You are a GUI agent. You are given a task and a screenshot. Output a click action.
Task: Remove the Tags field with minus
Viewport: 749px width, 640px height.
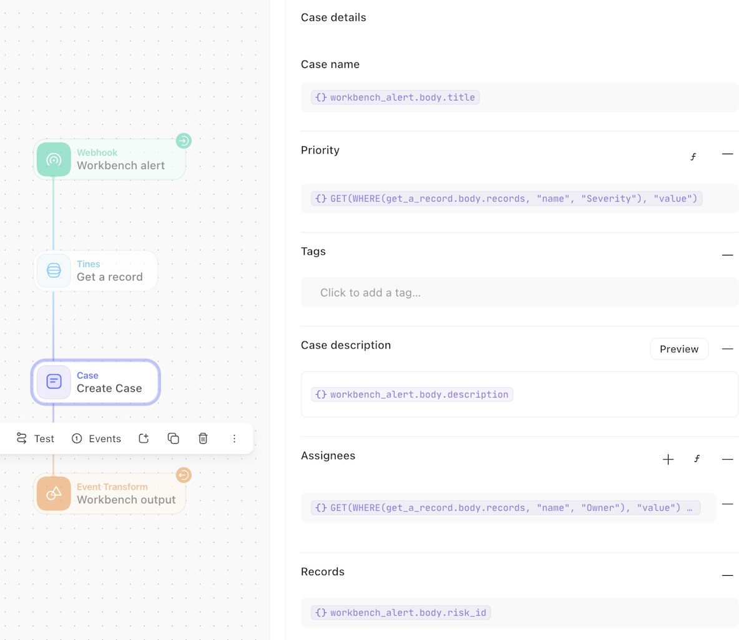(727, 255)
